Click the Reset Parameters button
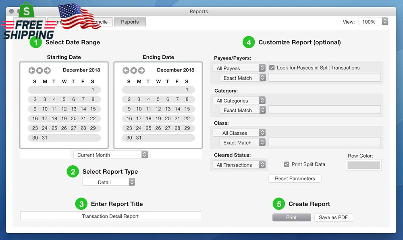This screenshot has width=403, height=240. click(x=295, y=178)
